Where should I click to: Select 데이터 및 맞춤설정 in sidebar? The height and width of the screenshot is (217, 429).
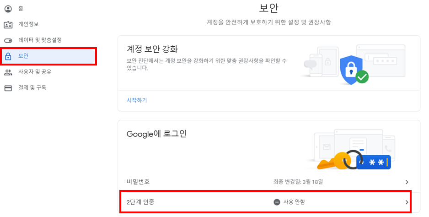tap(40, 40)
